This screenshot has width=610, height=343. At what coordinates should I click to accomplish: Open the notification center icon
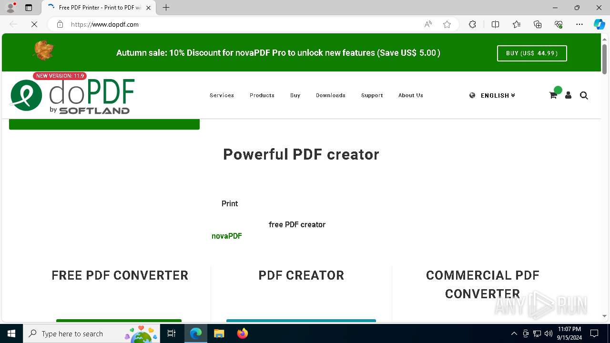point(594,333)
